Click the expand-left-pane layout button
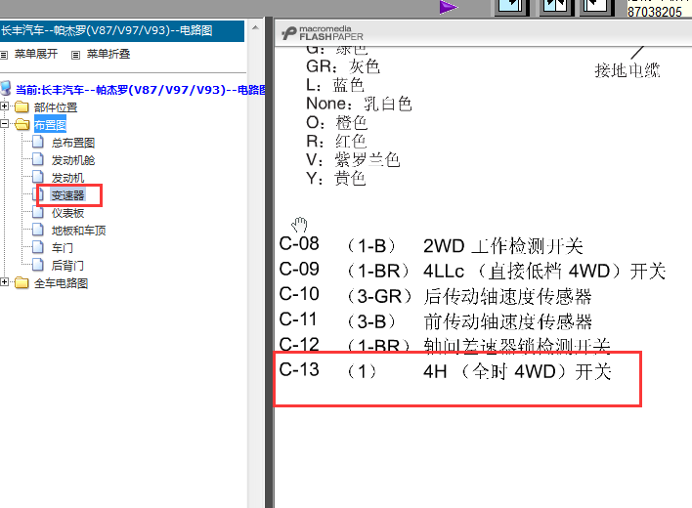 [x=511, y=6]
